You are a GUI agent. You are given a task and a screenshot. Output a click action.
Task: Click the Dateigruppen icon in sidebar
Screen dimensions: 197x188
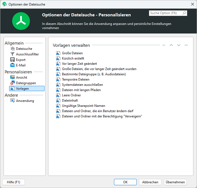pyautogui.click(x=12, y=83)
